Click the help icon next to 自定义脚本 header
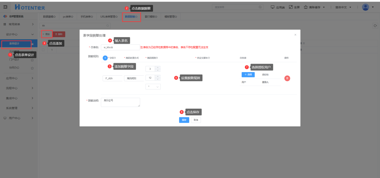Image resolution: width=380 pixels, height=178 pixels. tap(209, 58)
